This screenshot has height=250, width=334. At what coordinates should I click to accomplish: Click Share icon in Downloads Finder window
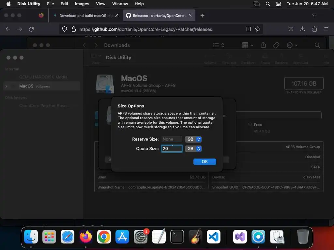(x=263, y=45)
